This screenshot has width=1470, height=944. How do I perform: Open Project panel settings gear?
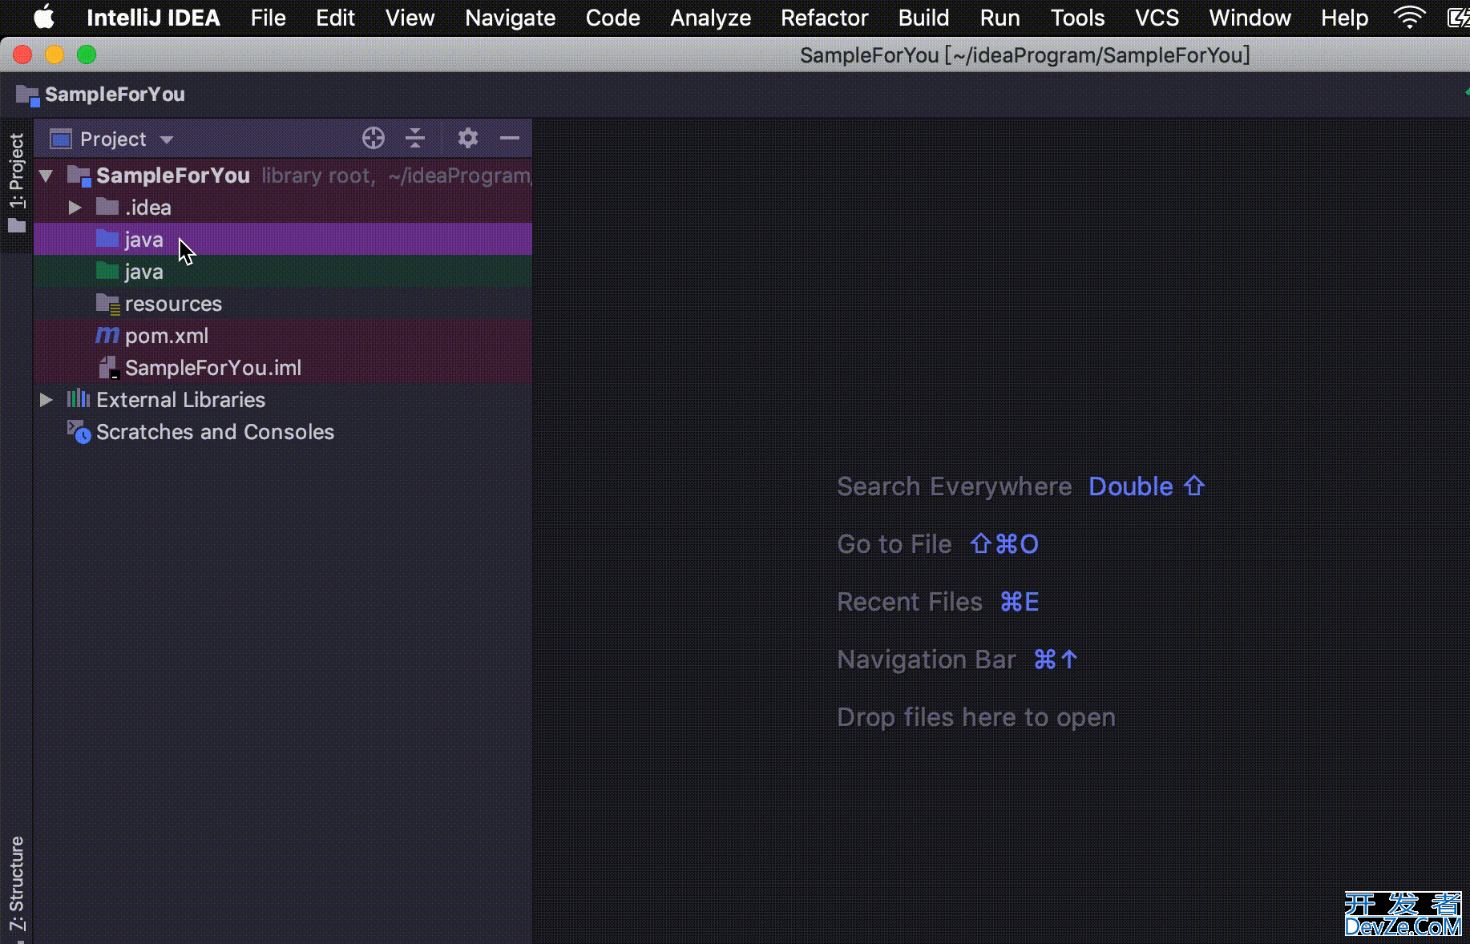[x=468, y=139]
